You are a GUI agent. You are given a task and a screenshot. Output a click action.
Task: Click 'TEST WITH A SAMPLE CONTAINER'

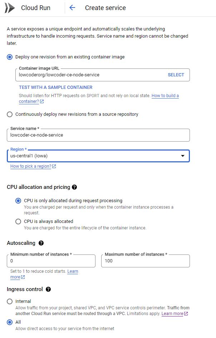(55, 87)
